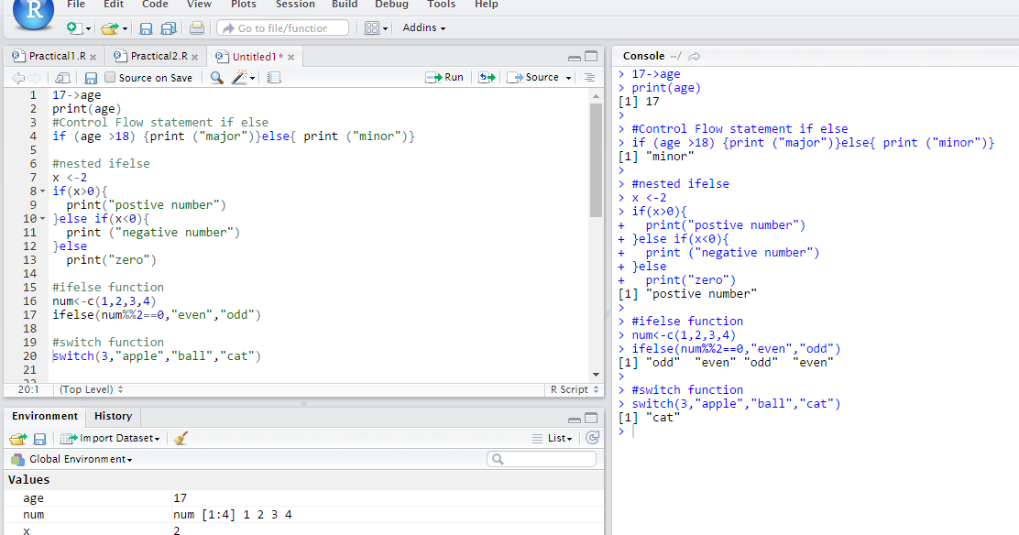The width and height of the screenshot is (1019, 535).
Task: Click the Import Dataset button
Action: [110, 438]
